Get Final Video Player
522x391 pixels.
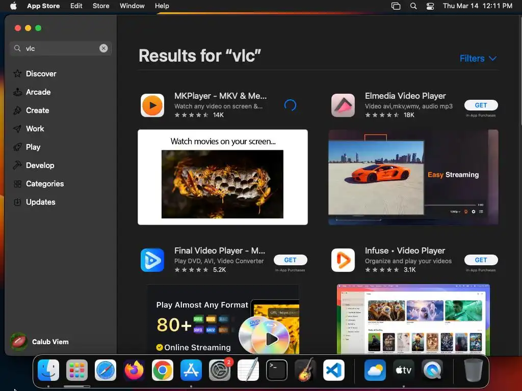coord(290,260)
